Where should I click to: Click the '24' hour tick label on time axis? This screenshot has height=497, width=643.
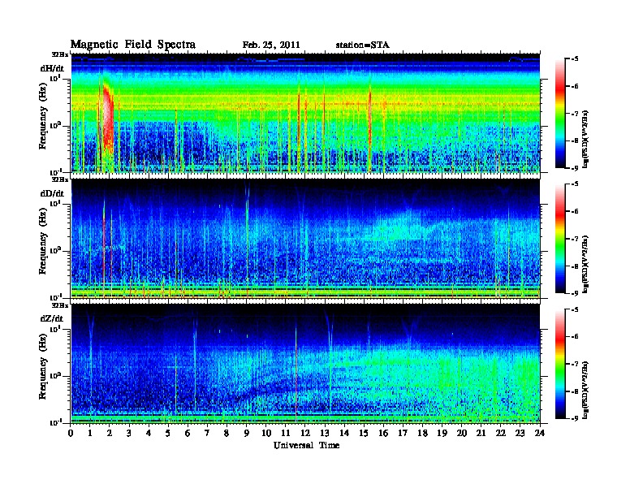(540, 433)
